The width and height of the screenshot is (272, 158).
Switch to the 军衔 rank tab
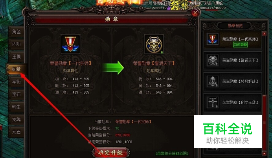tap(16, 82)
